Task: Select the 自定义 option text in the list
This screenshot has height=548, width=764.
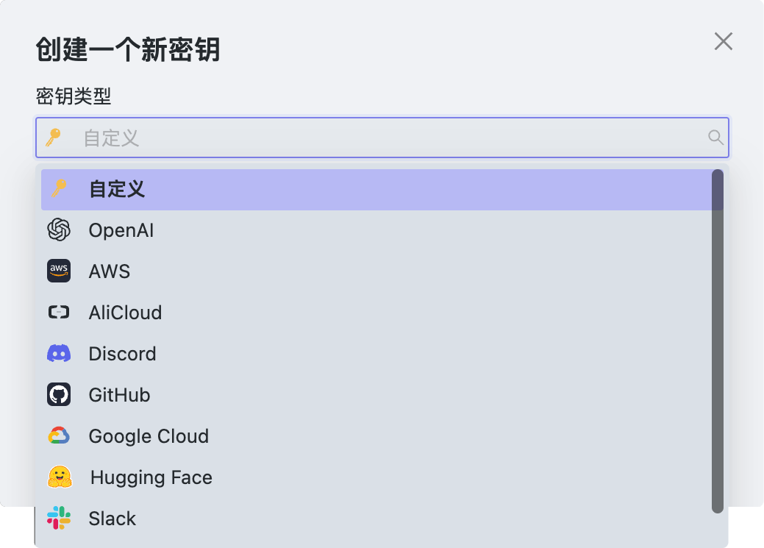Action: tap(117, 190)
